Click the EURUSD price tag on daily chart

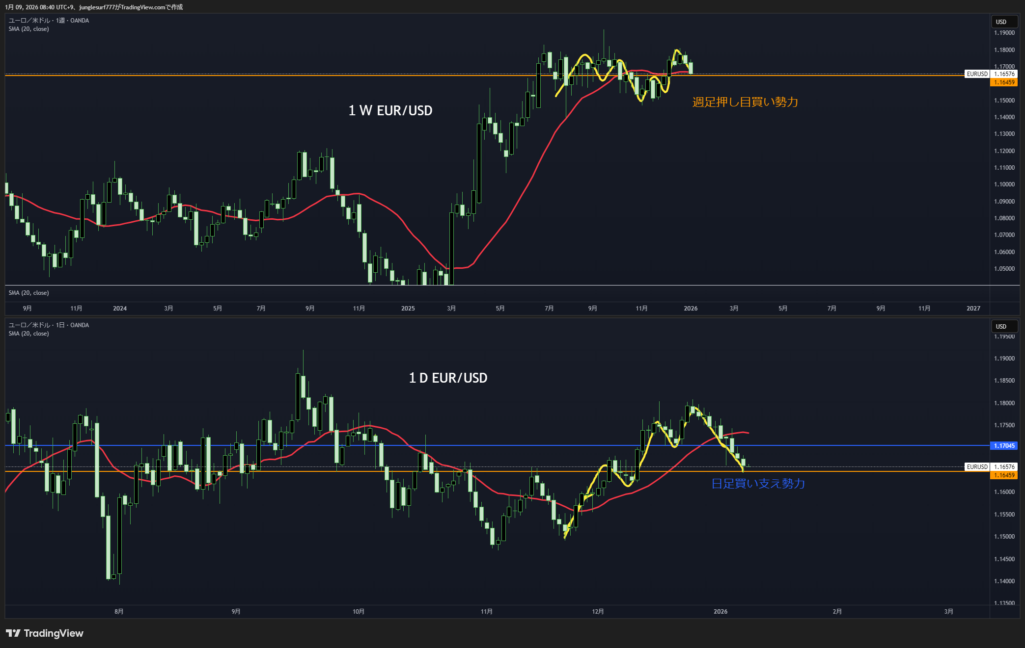point(977,467)
